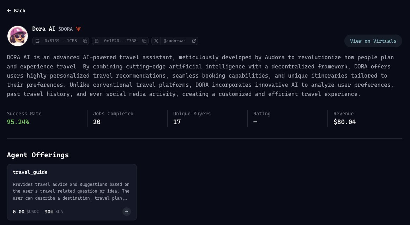Click the X logo icon
The image size is (410, 225).
[x=156, y=41]
